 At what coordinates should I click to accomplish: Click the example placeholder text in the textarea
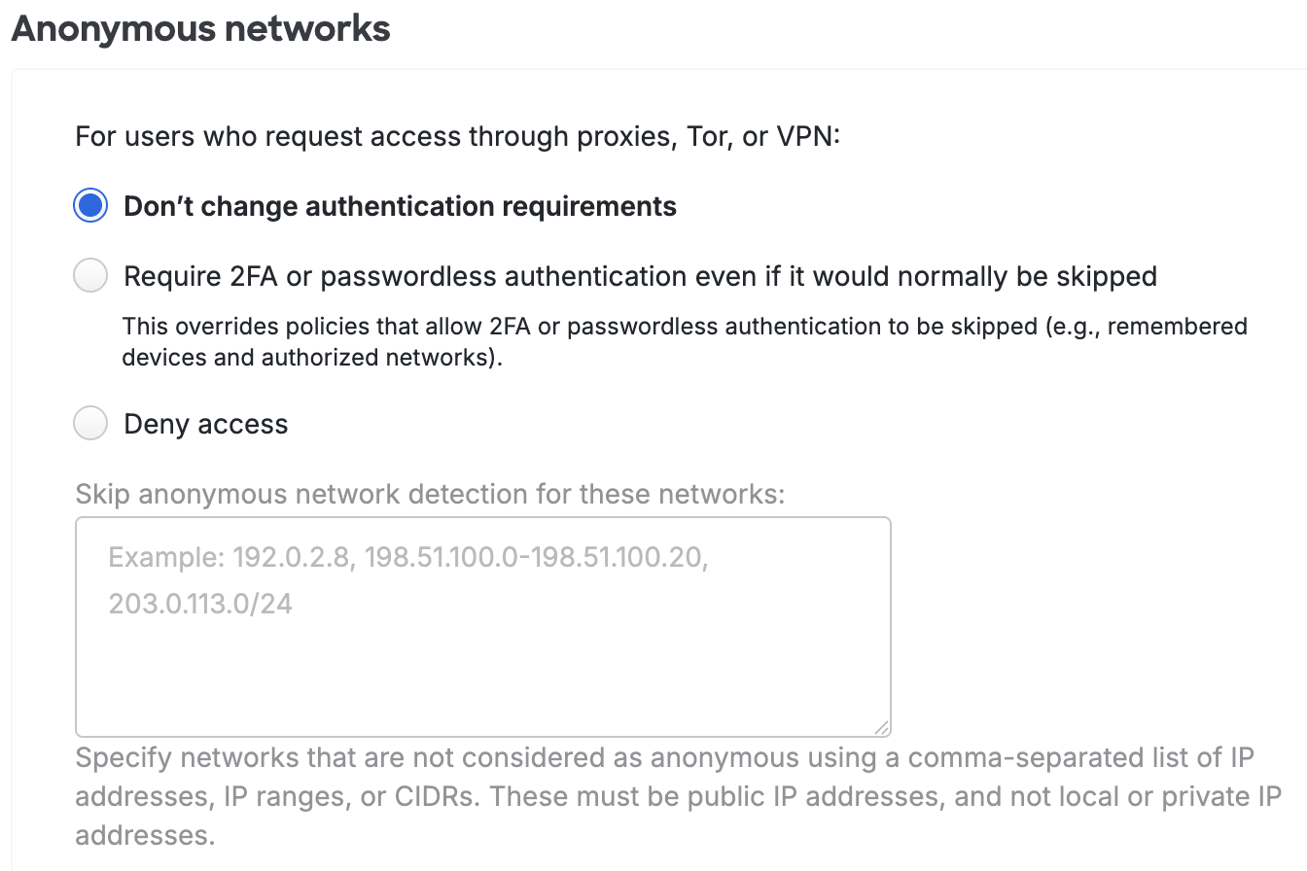[408, 557]
